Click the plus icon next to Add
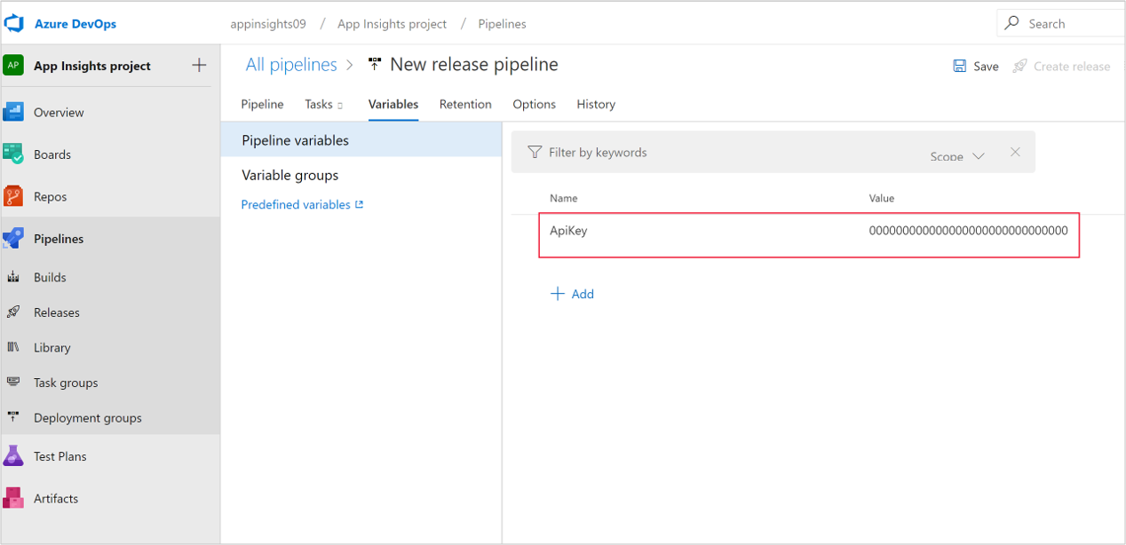Screen dimensions: 1126x545 pyautogui.click(x=558, y=294)
